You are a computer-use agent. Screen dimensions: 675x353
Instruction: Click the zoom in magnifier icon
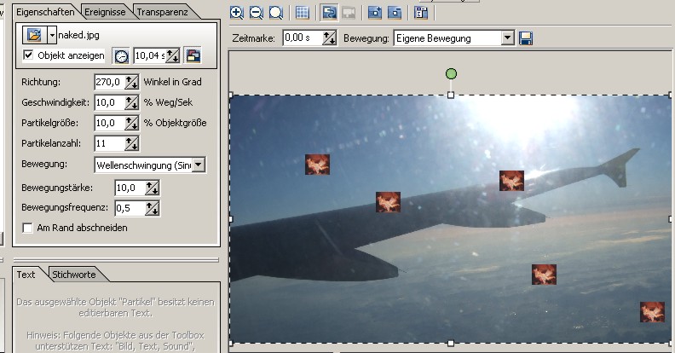click(237, 13)
